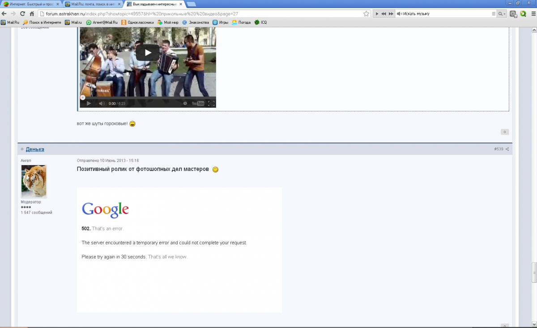Open the 'Агент@Mail.Ru' bookmark

(x=102, y=22)
